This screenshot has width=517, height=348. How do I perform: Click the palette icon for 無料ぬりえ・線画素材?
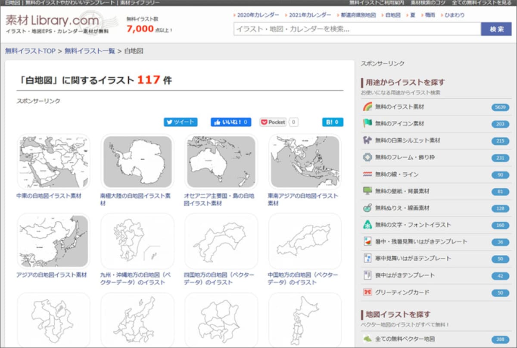tap(368, 208)
